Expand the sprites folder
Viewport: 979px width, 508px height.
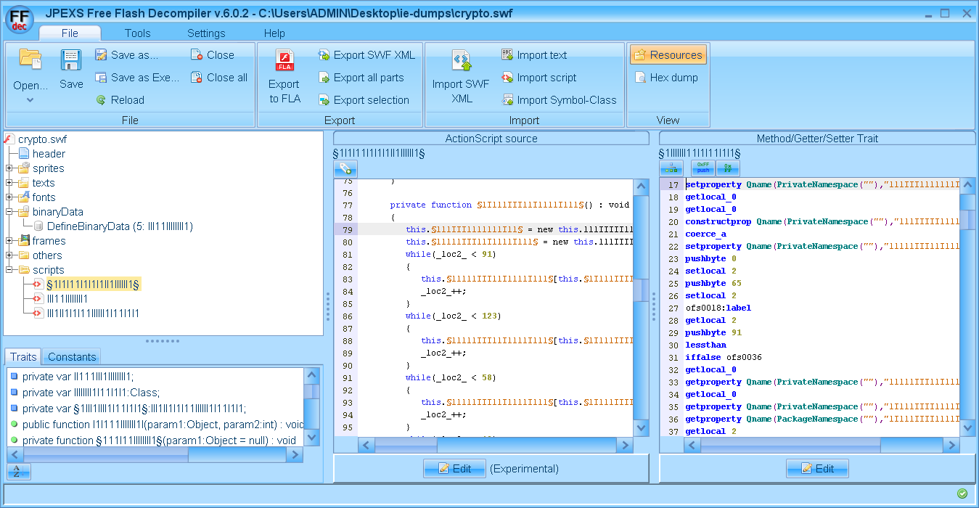9,168
